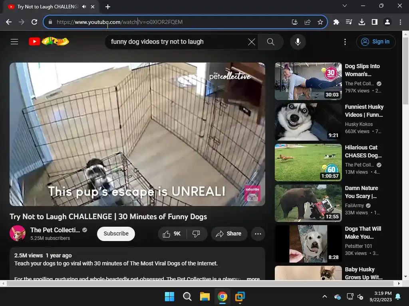409x306 pixels.
Task: Open YouTube settings three-dot menu
Action: click(x=345, y=41)
